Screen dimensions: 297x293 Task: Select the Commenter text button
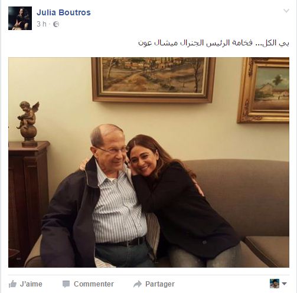pyautogui.click(x=94, y=284)
